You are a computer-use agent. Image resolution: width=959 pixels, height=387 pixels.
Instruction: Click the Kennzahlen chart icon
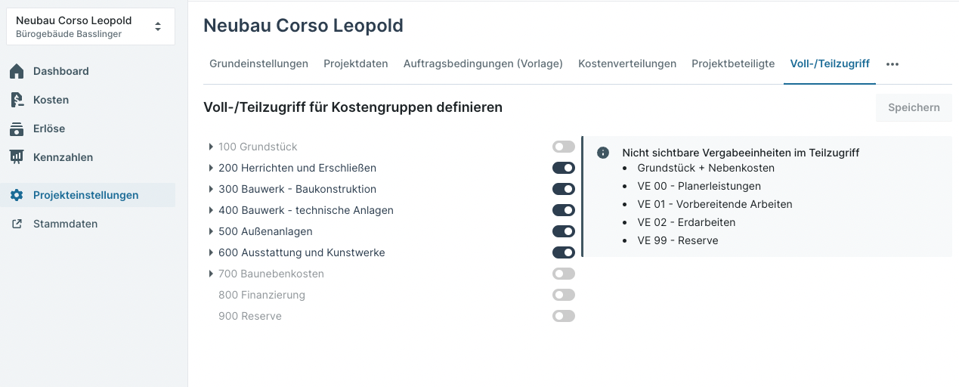[17, 157]
